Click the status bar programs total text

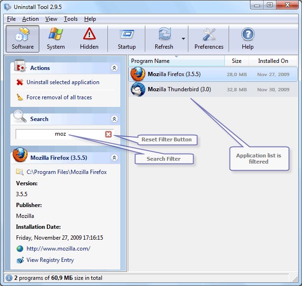[x=58, y=278]
